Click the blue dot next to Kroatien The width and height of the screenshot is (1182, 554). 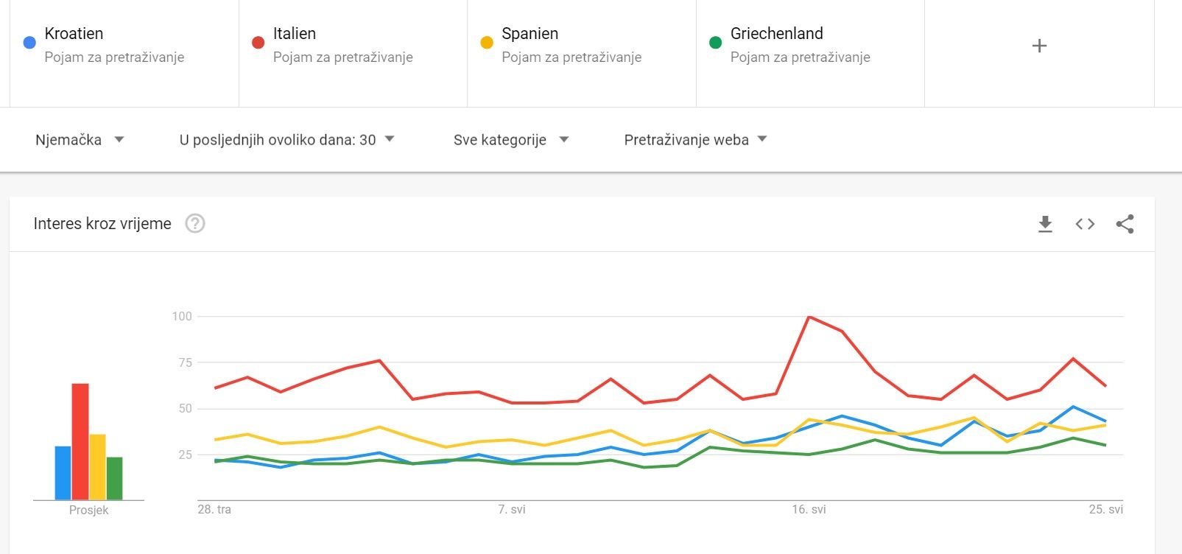click(29, 43)
